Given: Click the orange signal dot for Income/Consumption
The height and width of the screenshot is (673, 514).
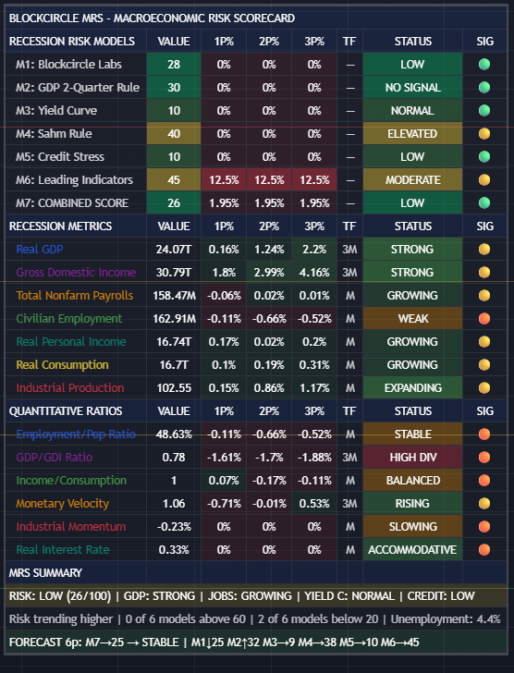Looking at the screenshot, I should tap(484, 481).
